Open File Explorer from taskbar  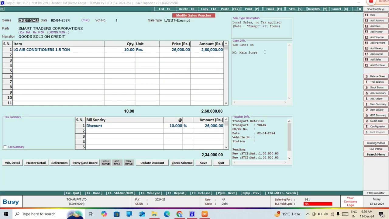(x=154, y=214)
